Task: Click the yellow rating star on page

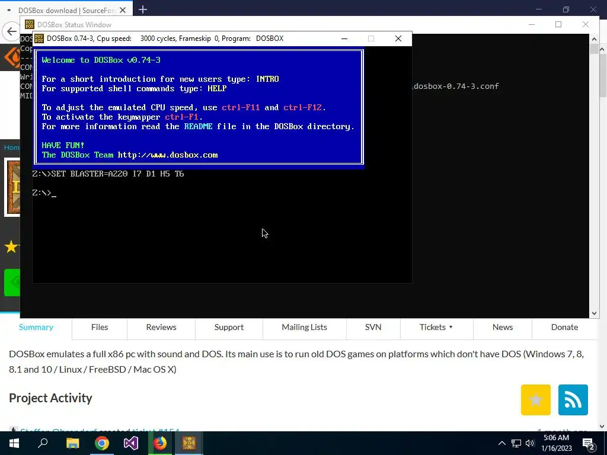Action: [11, 246]
